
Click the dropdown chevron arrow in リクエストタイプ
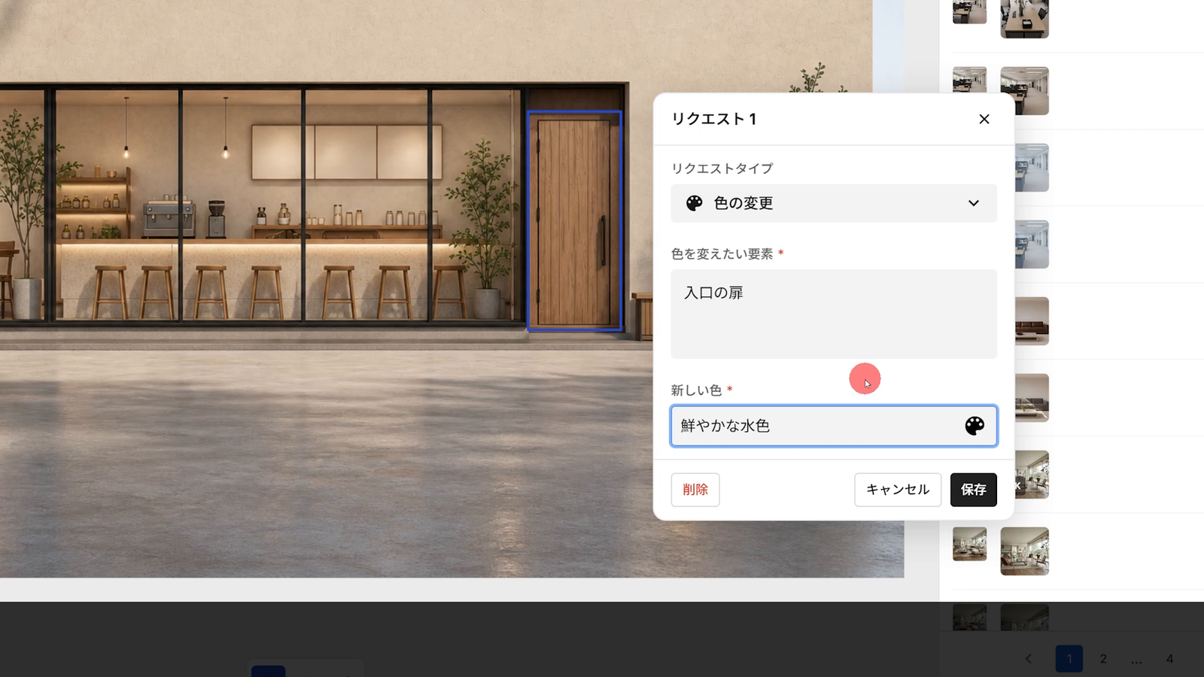click(x=974, y=203)
